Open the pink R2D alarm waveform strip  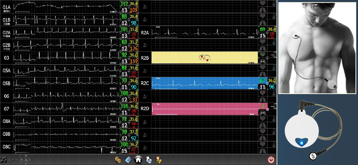tap(204, 108)
